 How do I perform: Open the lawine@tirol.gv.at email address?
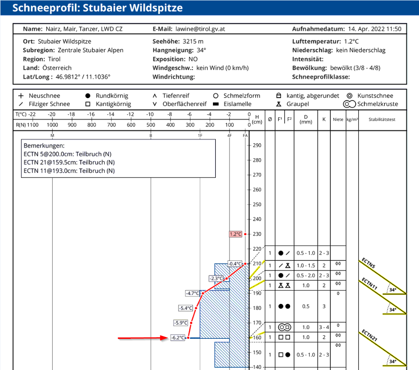click(x=200, y=29)
